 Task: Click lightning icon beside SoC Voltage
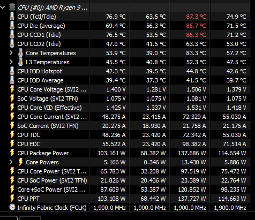click(12, 98)
